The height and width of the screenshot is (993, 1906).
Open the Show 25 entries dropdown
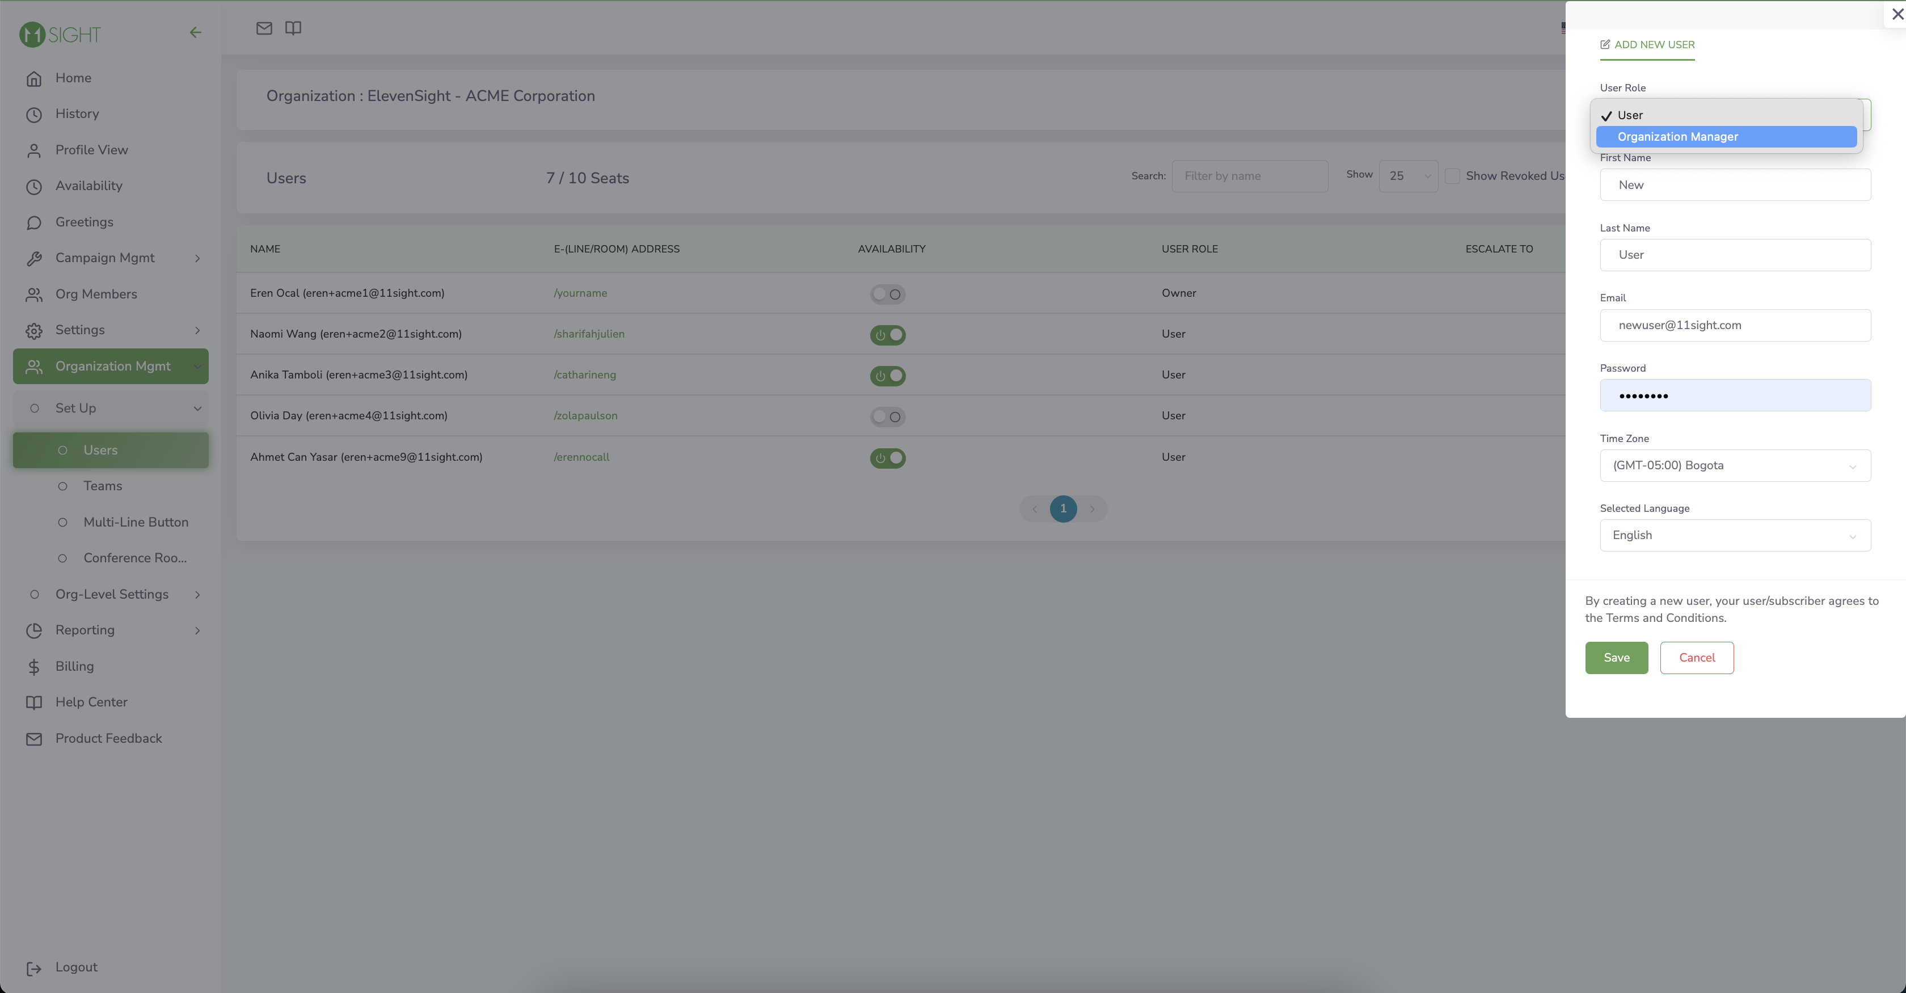coord(1408,176)
